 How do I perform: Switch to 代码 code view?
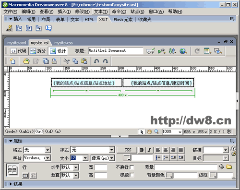pyautogui.click(x=19, y=51)
